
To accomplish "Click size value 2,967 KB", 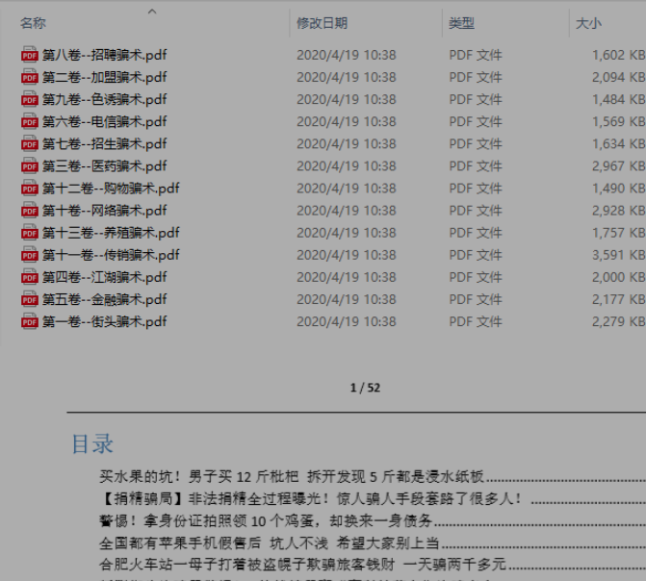I will [619, 166].
